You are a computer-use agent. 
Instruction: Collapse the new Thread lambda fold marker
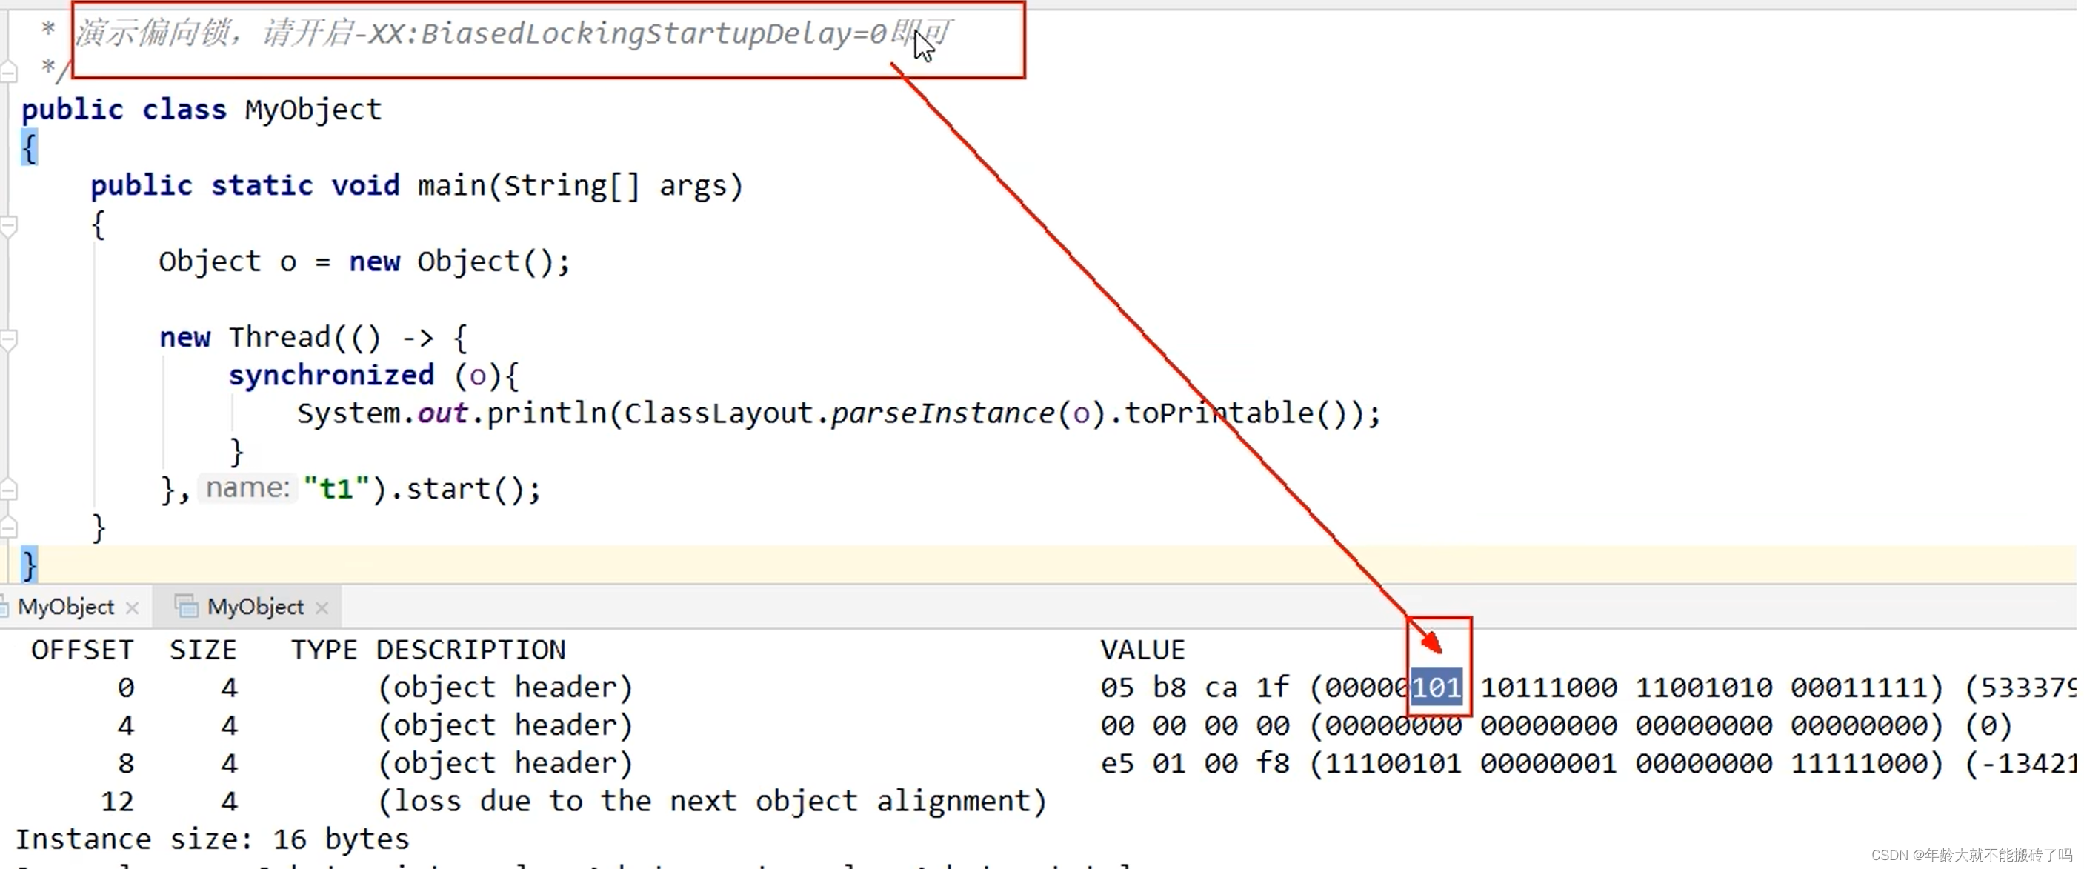click(9, 340)
